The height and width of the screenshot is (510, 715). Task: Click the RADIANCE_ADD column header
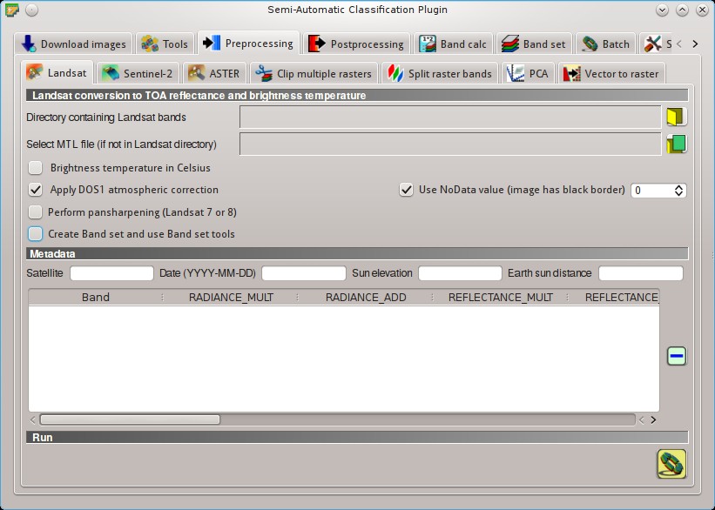pos(366,297)
